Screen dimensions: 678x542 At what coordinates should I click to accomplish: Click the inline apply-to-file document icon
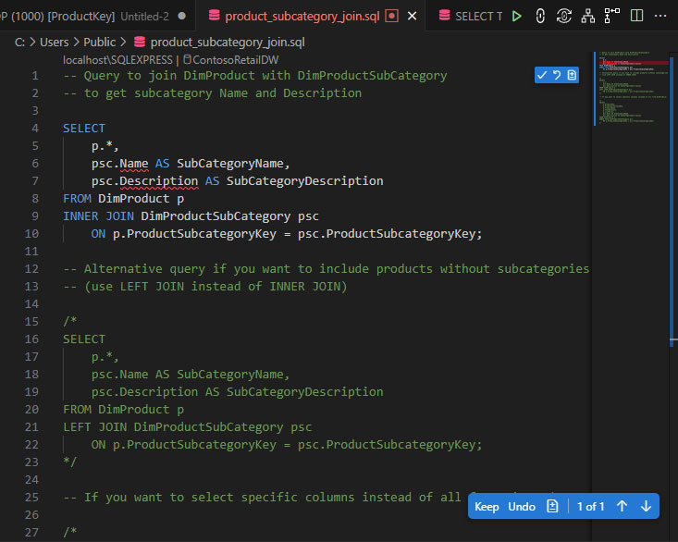pos(572,75)
